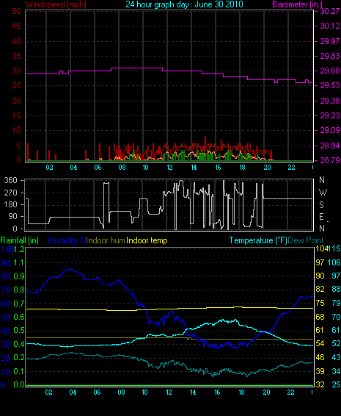Screen dimensions: 341x416
Task: Click green rainfall axis value "0.7"
Action: [19, 304]
